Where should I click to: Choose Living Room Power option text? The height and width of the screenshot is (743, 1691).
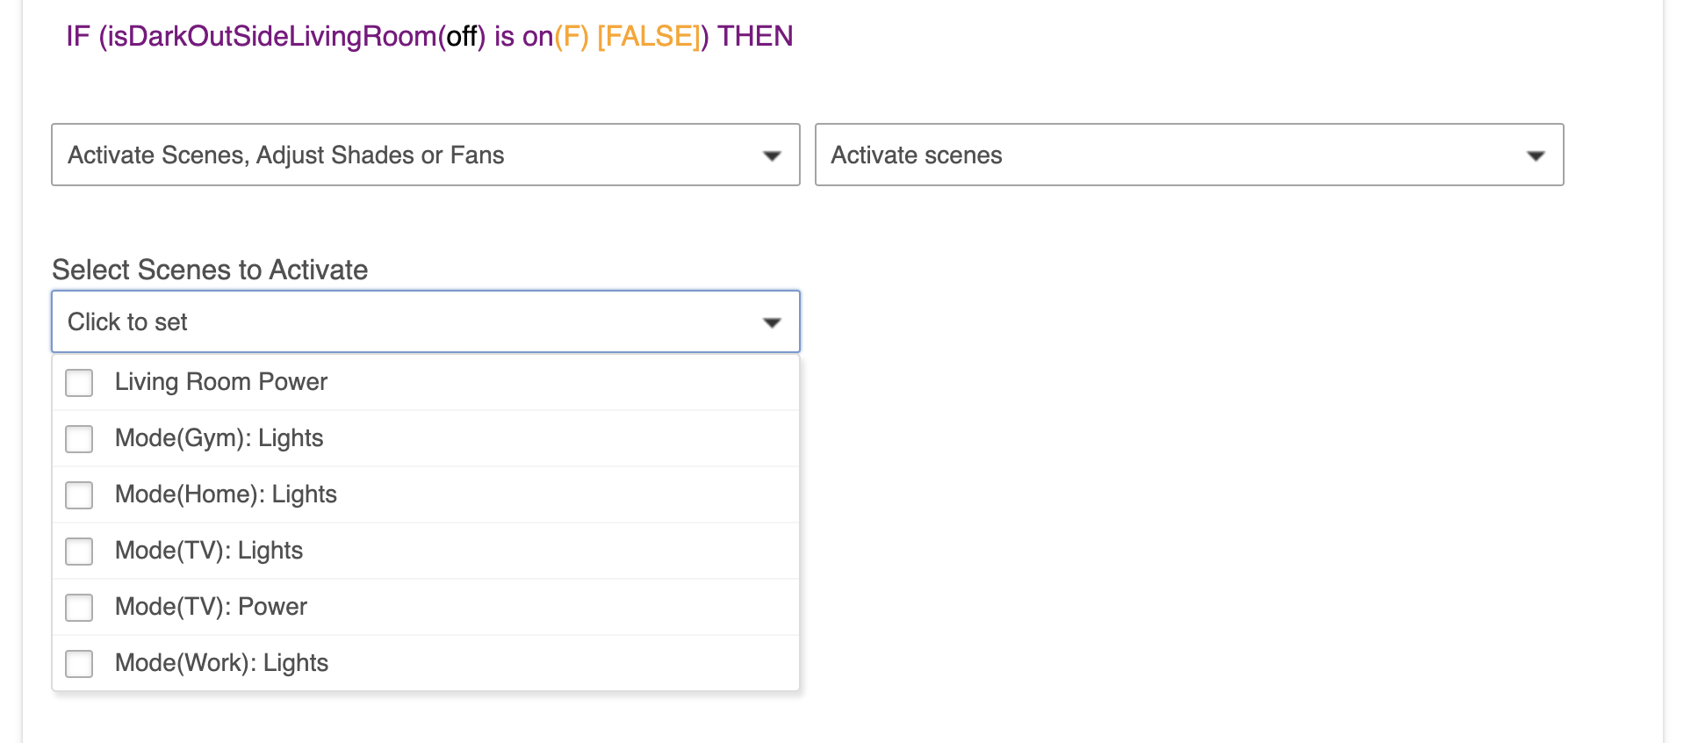pos(221,382)
